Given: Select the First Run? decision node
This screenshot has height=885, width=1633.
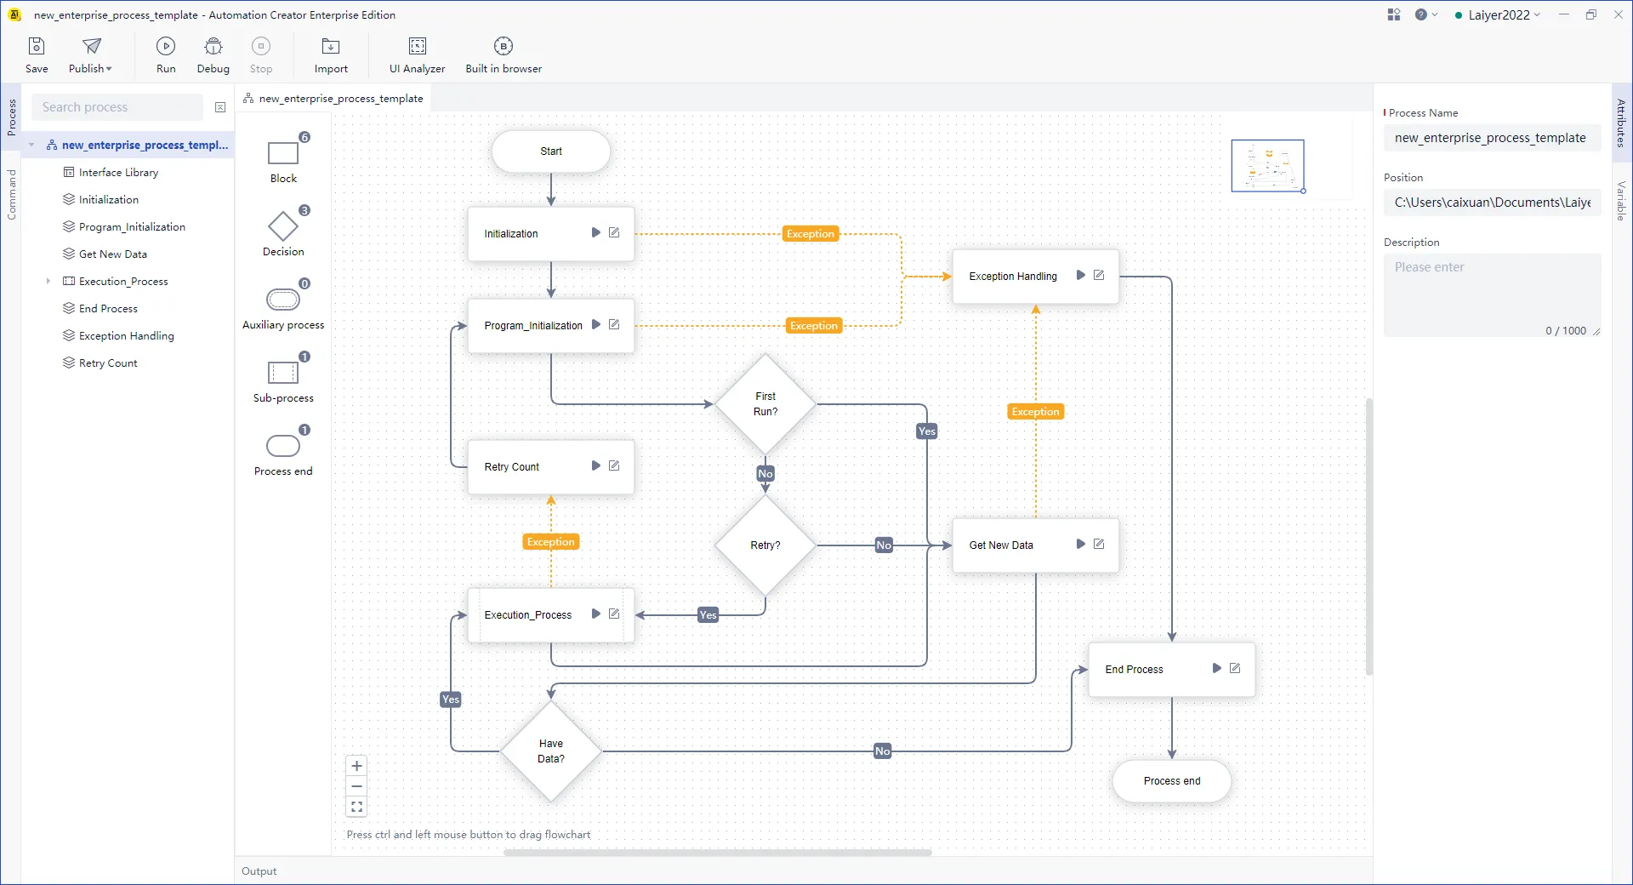Looking at the screenshot, I should pyautogui.click(x=765, y=404).
